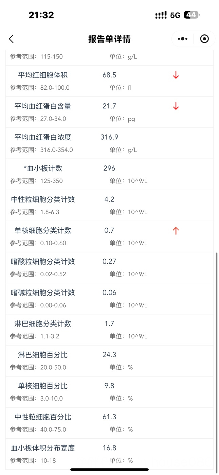Tap the mini program close target icon
This screenshot has width=219, height=475.
204,39
